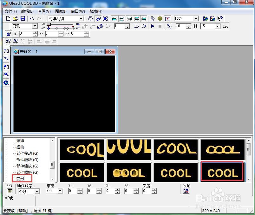Click the Edit text tool in sidebar

6,58
